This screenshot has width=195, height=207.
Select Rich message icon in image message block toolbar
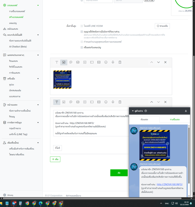click(x=78, y=62)
